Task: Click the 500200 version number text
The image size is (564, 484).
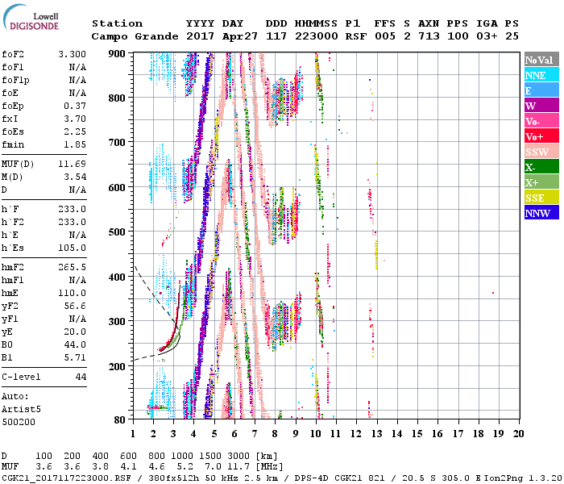Action: coord(19,422)
